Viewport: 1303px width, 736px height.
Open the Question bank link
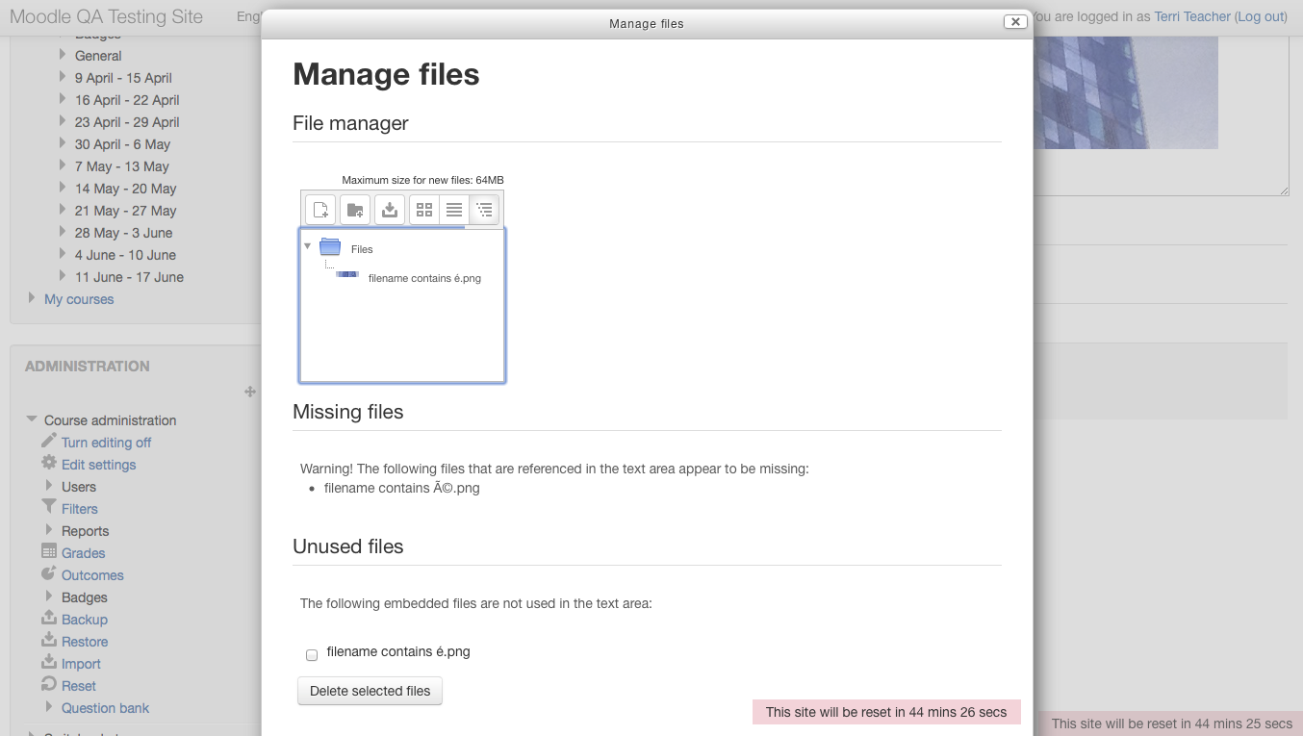[105, 708]
